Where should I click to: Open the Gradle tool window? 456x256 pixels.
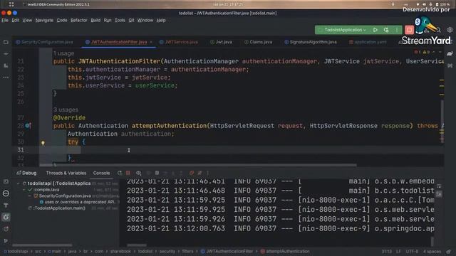tap(450, 54)
